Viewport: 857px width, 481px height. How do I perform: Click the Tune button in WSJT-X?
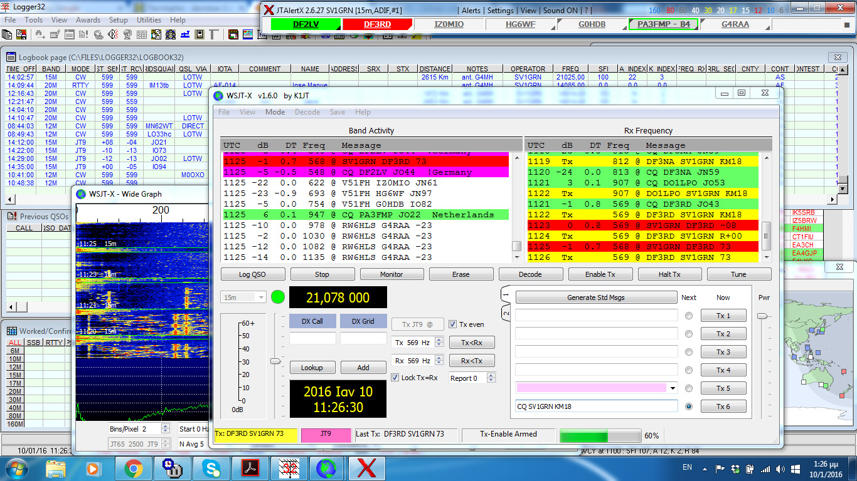click(x=739, y=274)
